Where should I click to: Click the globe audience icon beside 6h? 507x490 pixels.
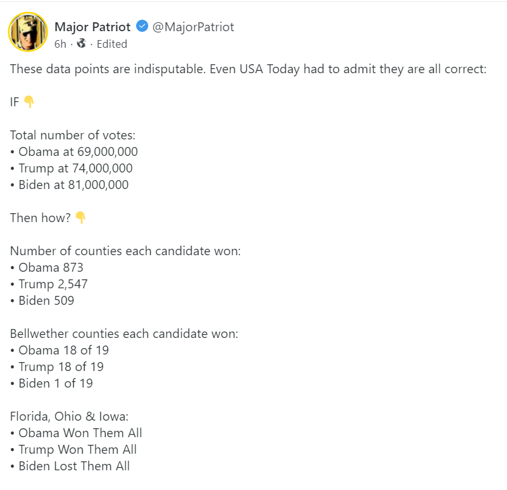tap(81, 43)
